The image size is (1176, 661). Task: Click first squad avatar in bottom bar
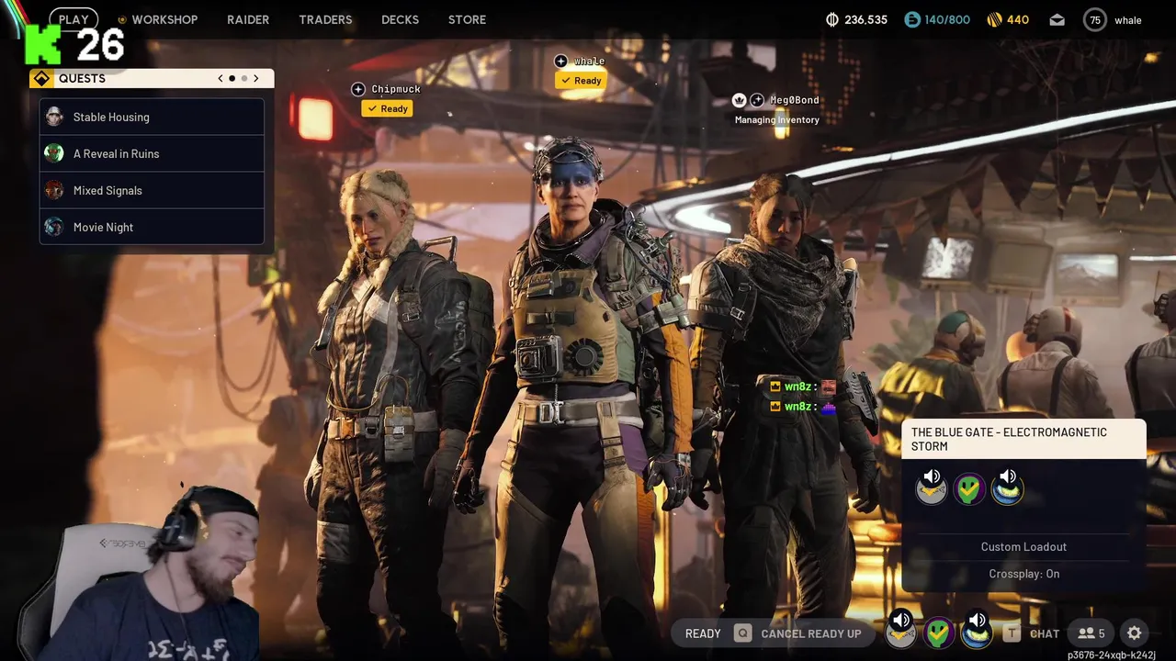coord(901,634)
